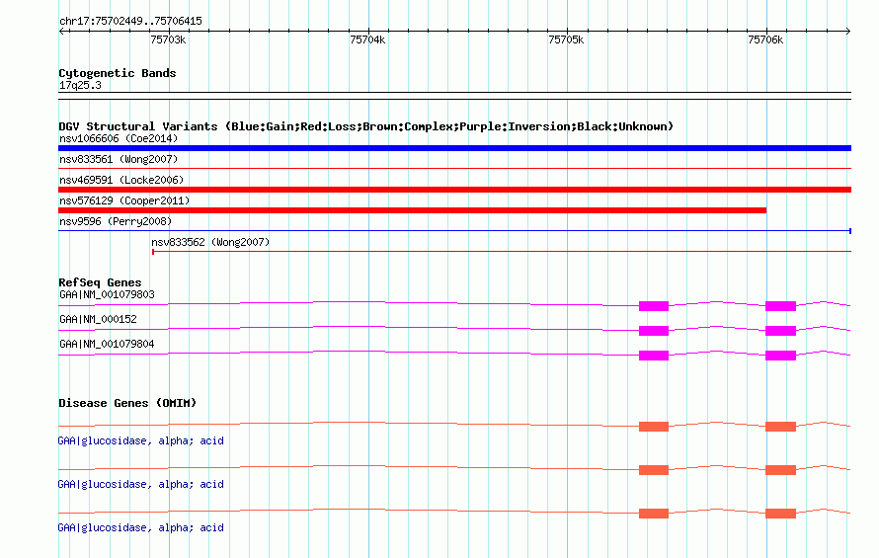This screenshot has width=879, height=558.
Task: Select the Disease Genes (OMIM) track title
Action: (x=127, y=403)
